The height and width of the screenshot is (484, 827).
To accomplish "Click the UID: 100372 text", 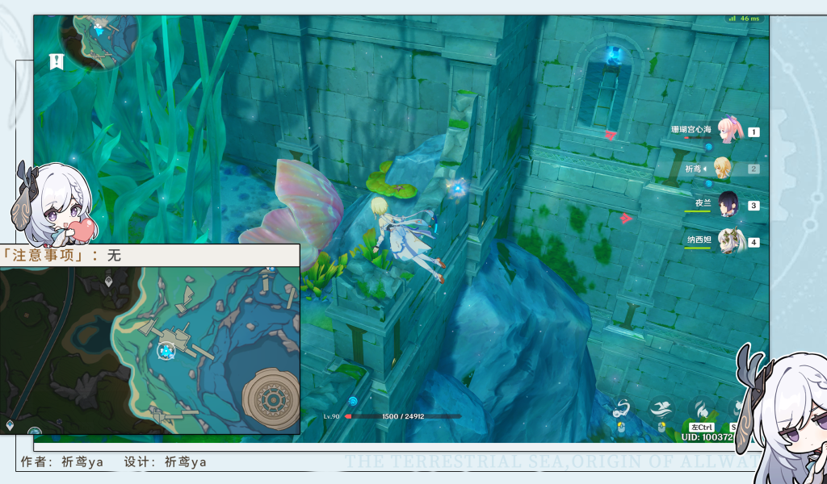I will coord(707,437).
